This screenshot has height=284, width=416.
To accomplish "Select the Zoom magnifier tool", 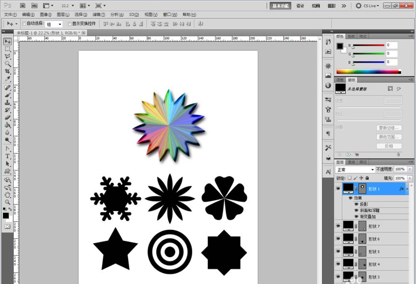I will [7, 202].
